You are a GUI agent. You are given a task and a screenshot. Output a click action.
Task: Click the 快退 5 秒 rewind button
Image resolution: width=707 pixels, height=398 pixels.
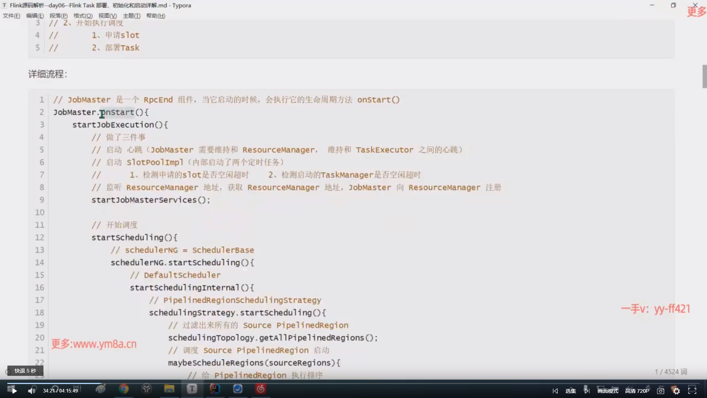[x=25, y=371]
